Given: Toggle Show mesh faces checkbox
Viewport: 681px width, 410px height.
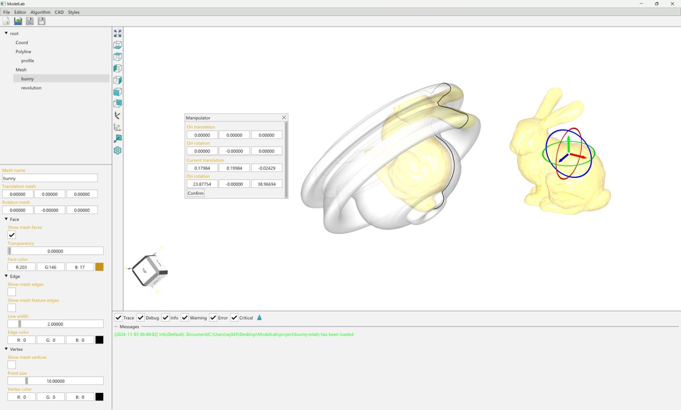Looking at the screenshot, I should 11,235.
